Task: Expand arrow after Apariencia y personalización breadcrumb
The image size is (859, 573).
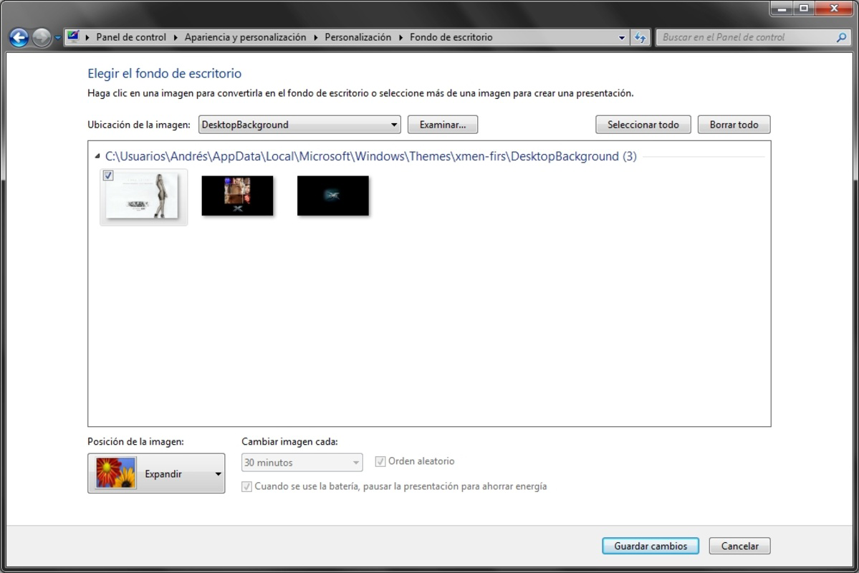Action: point(315,37)
